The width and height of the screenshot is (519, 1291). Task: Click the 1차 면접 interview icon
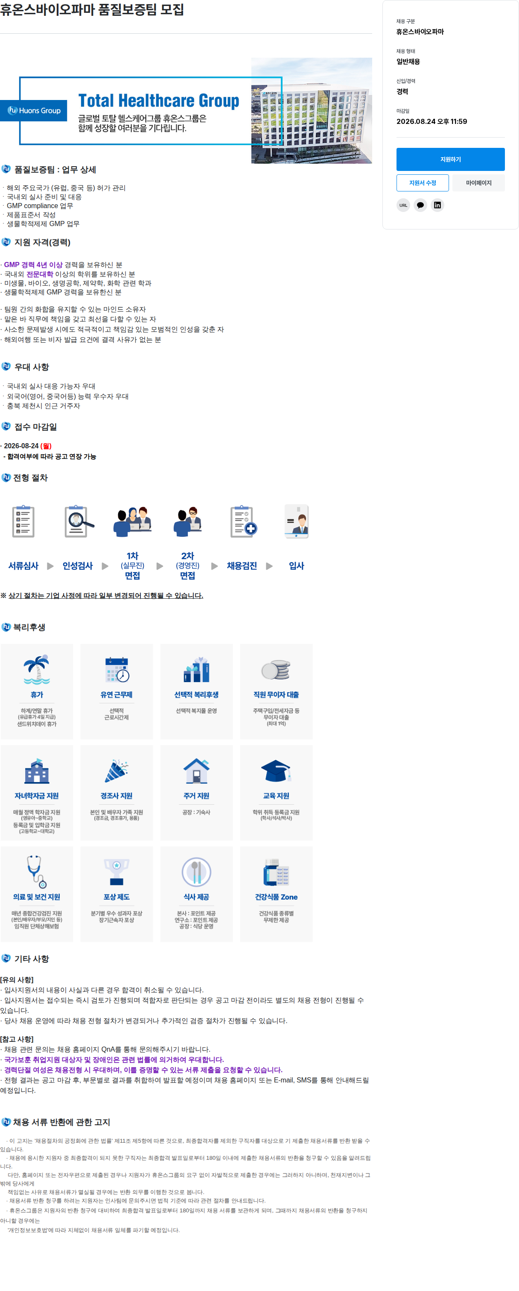click(132, 522)
